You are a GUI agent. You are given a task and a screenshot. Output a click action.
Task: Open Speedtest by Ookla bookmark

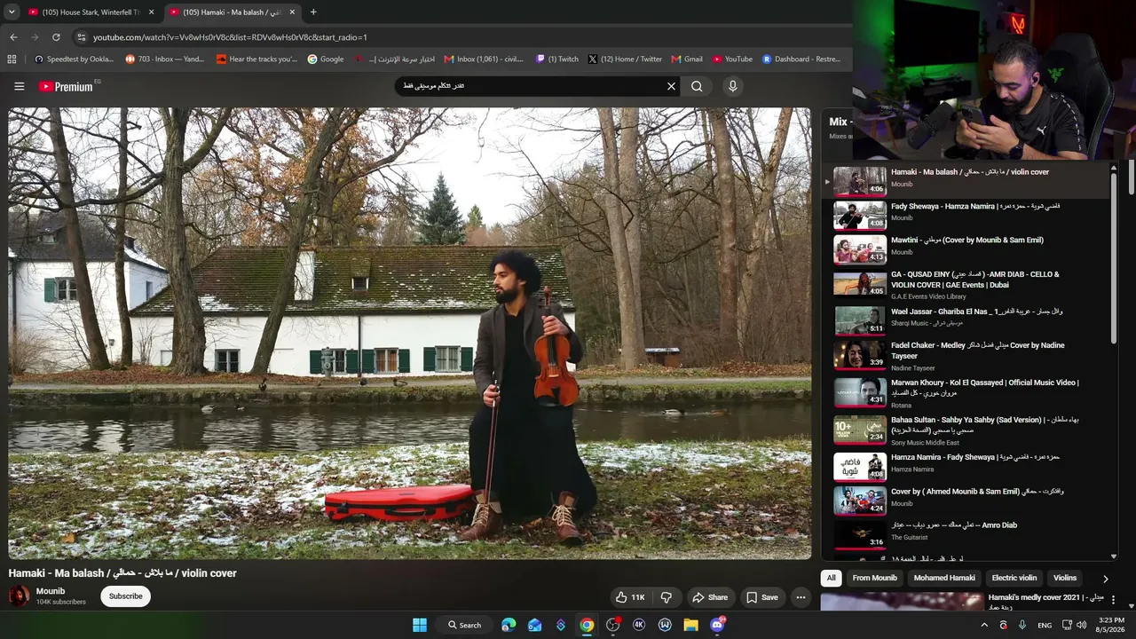tap(74, 59)
